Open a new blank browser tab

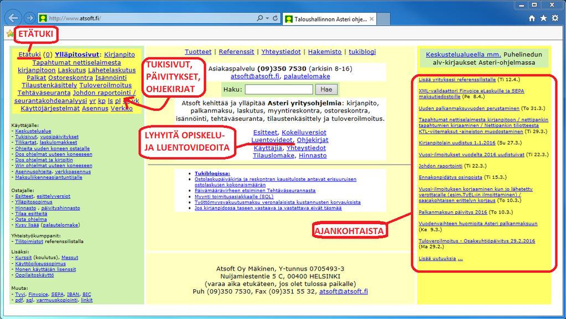tap(383, 19)
